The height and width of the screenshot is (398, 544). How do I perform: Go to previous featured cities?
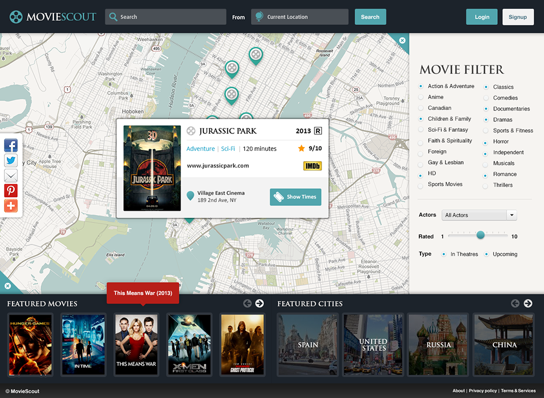click(x=515, y=303)
